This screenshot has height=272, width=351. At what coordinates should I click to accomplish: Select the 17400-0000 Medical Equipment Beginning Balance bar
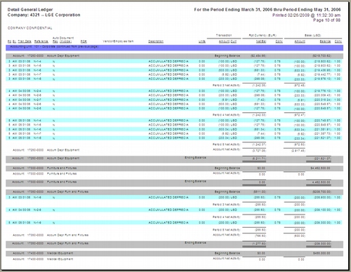coord(175,253)
